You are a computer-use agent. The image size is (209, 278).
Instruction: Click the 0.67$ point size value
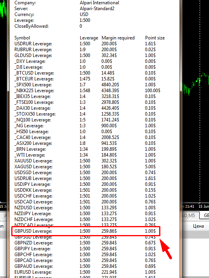pos(150,243)
